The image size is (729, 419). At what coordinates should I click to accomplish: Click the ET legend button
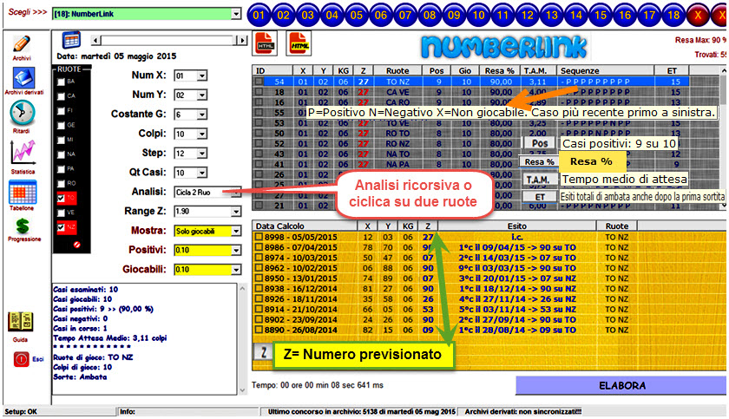(539, 197)
